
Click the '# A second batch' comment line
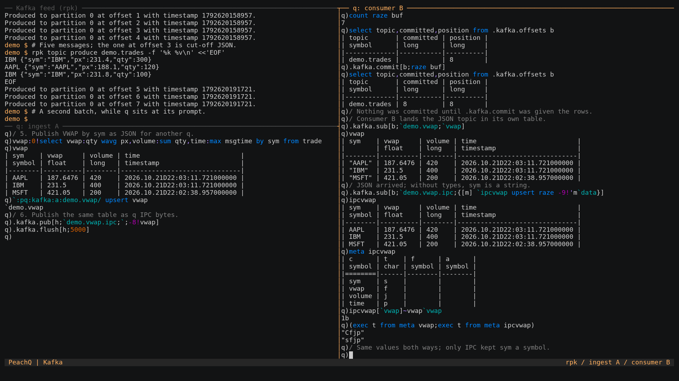105,111
